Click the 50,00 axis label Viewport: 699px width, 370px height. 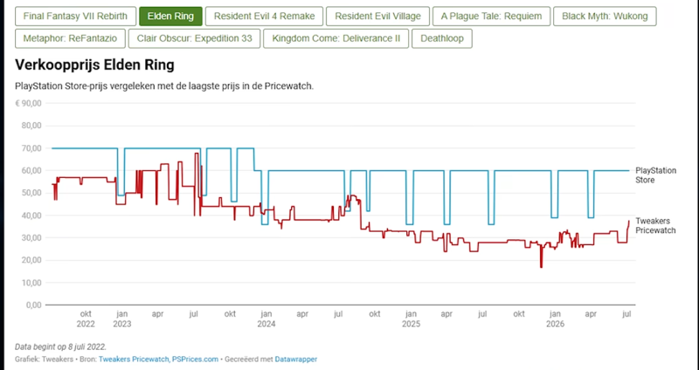point(31,193)
